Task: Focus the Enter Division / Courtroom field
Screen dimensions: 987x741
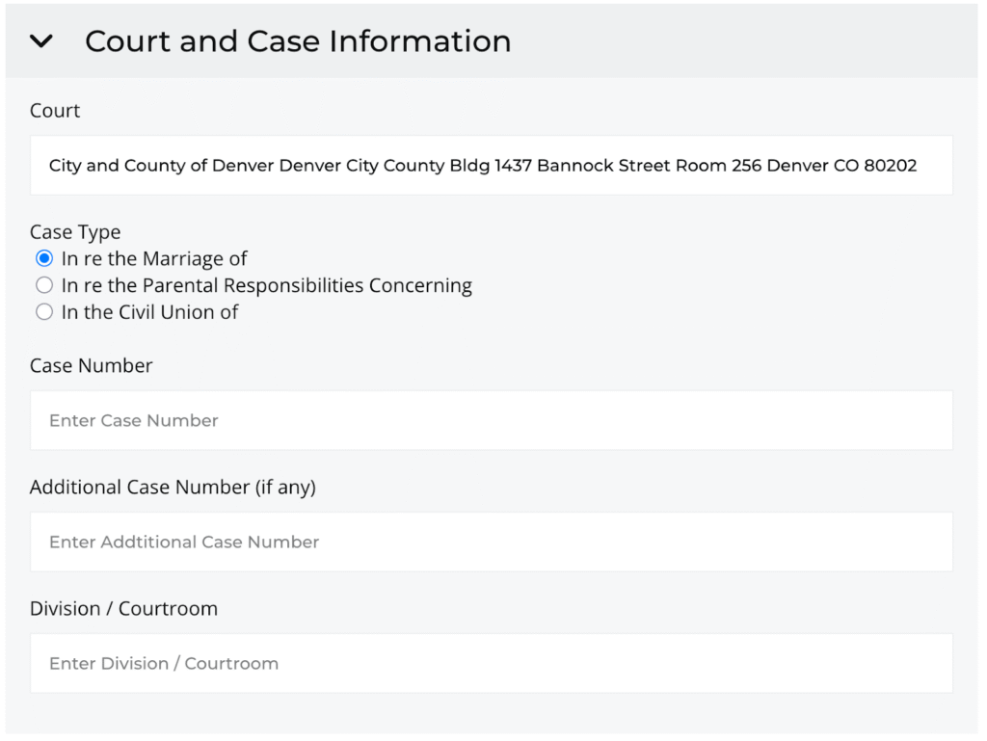Action: click(x=491, y=663)
